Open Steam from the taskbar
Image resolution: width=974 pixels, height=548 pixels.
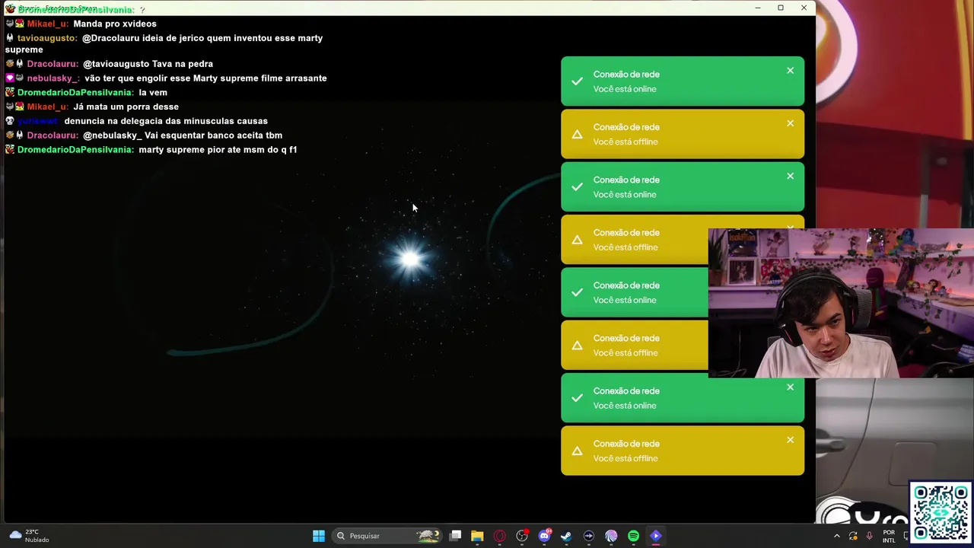[566, 536]
